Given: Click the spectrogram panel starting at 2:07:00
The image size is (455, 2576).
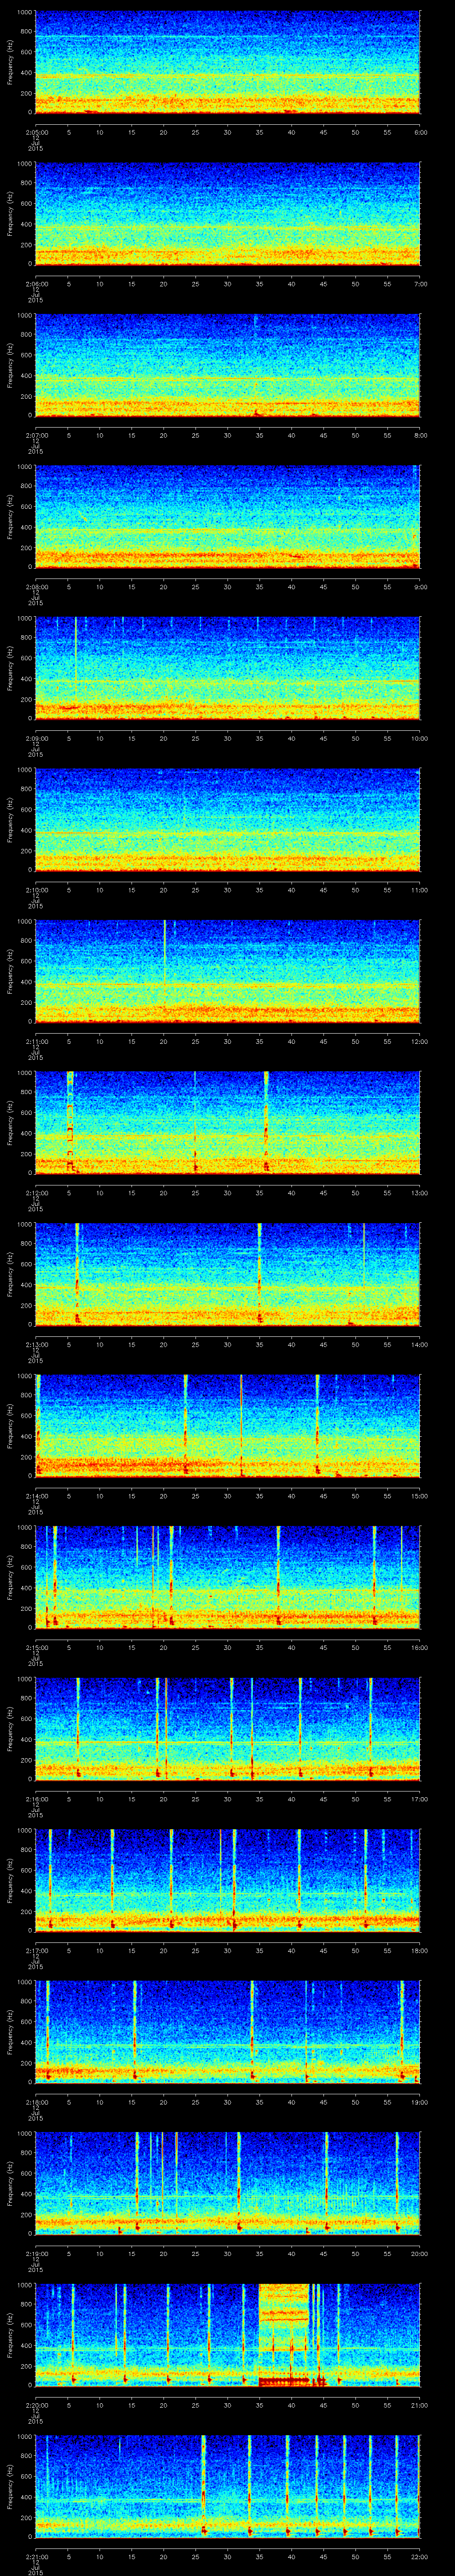Looking at the screenshot, I should pyautogui.click(x=227, y=365).
